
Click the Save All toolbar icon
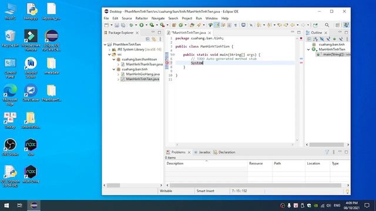(x=123, y=25)
